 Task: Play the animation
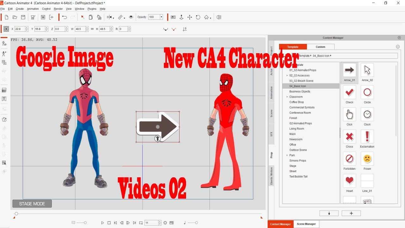pyautogui.click(x=103, y=223)
